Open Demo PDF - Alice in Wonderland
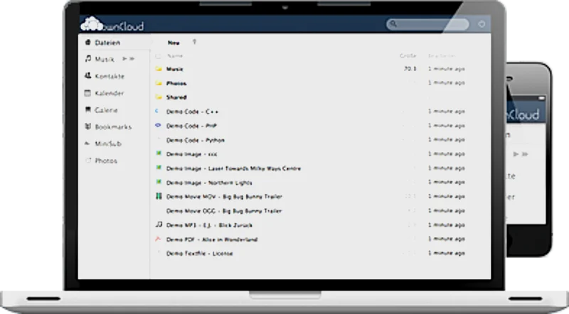 212,239
